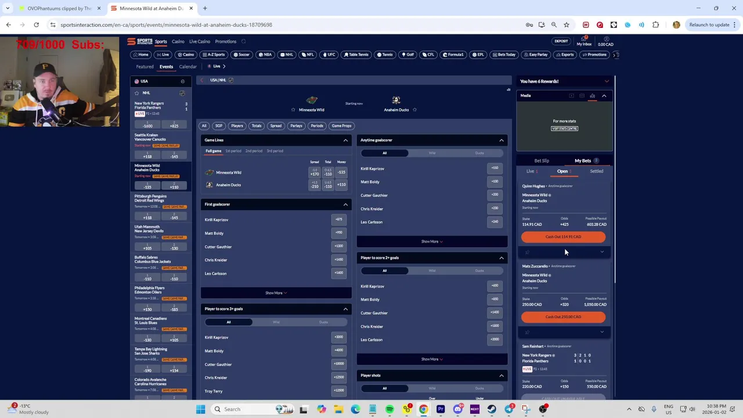This screenshot has width=743, height=418.
Task: Open the UFC category pill
Action: 329,55
